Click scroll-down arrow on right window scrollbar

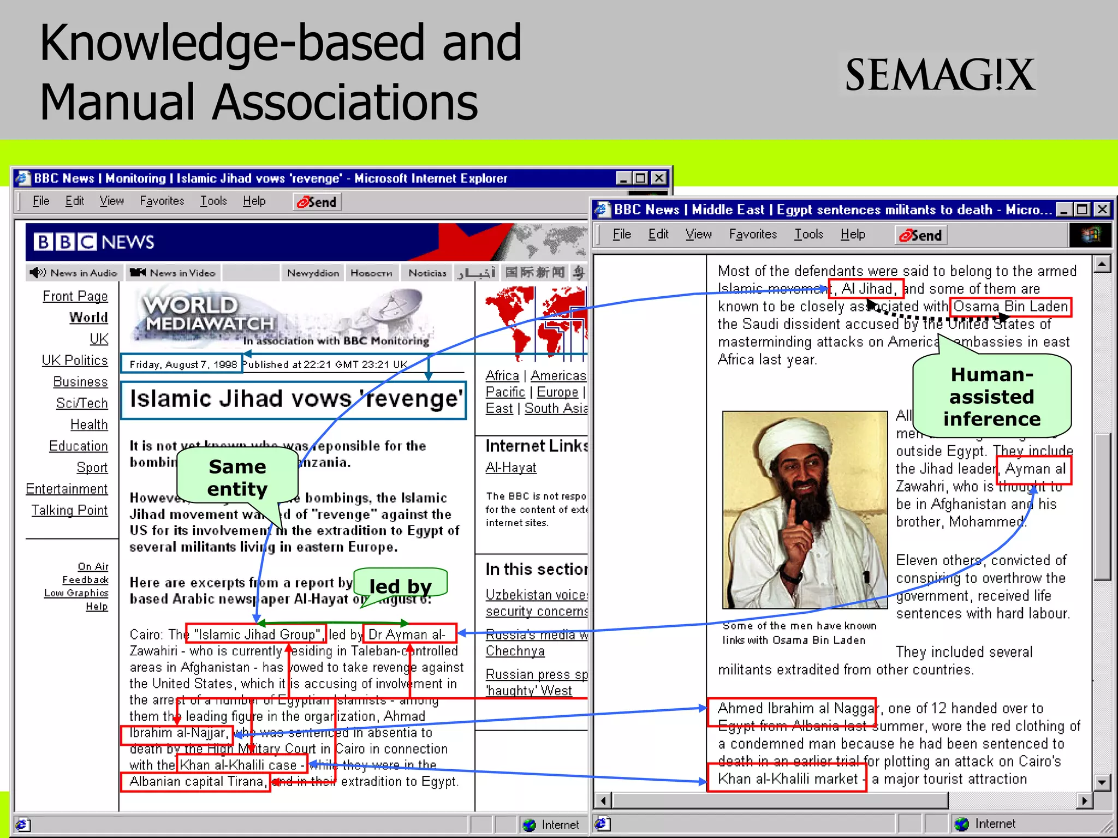(x=1102, y=782)
